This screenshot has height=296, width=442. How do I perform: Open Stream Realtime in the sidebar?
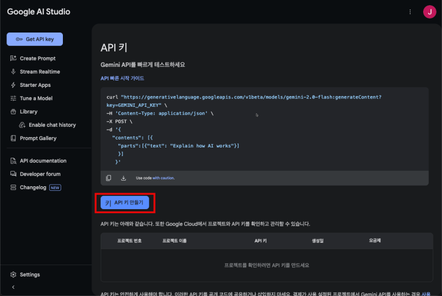tap(40, 71)
